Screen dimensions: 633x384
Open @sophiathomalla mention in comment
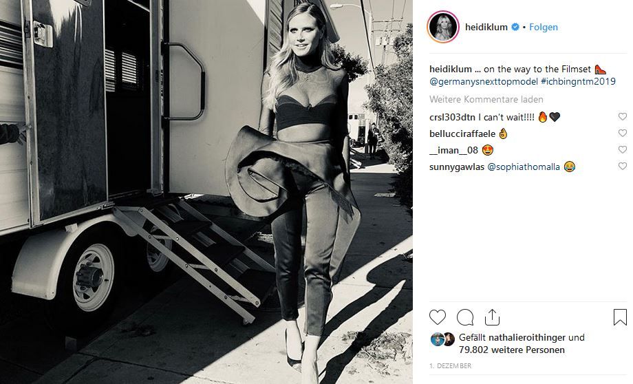pyautogui.click(x=524, y=167)
